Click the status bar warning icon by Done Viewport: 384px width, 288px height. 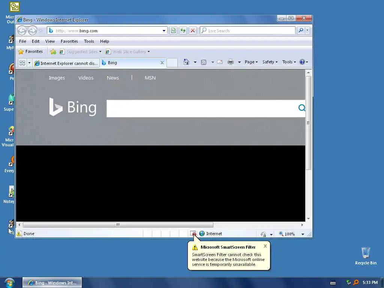coord(19,233)
